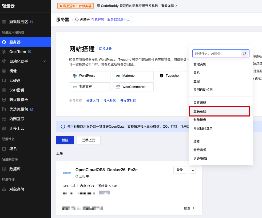262x218 pixels.
Task: Click the docker logo on instance card
Action: click(67, 173)
